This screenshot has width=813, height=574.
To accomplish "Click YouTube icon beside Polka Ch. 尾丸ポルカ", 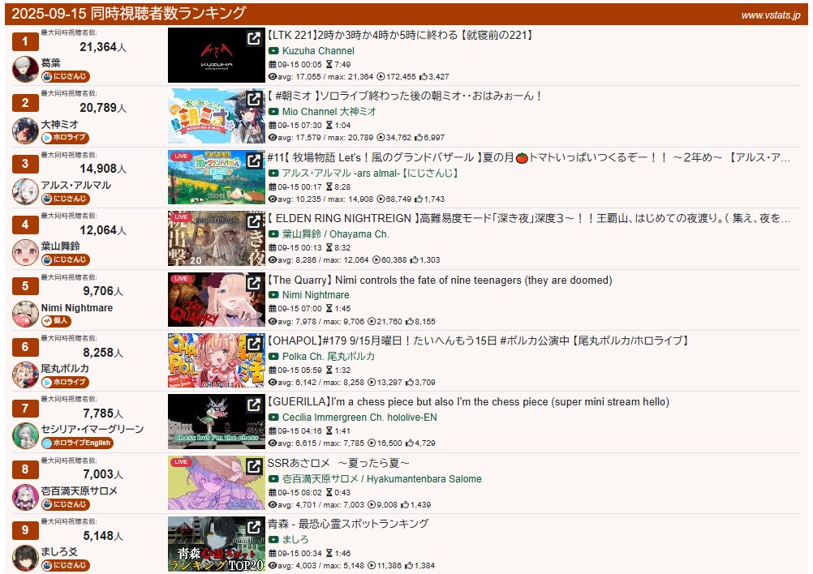I will point(273,357).
